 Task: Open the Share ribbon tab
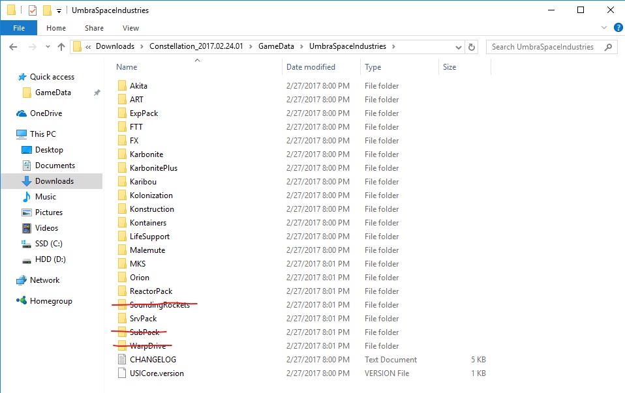pos(94,28)
